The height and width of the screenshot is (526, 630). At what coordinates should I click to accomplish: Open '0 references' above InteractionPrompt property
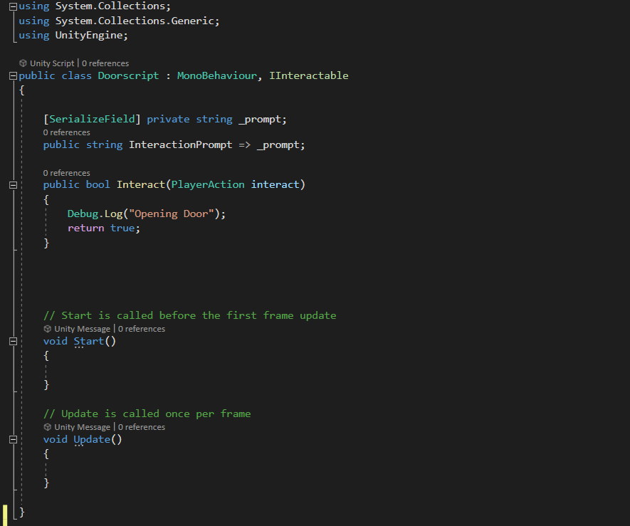(x=67, y=132)
